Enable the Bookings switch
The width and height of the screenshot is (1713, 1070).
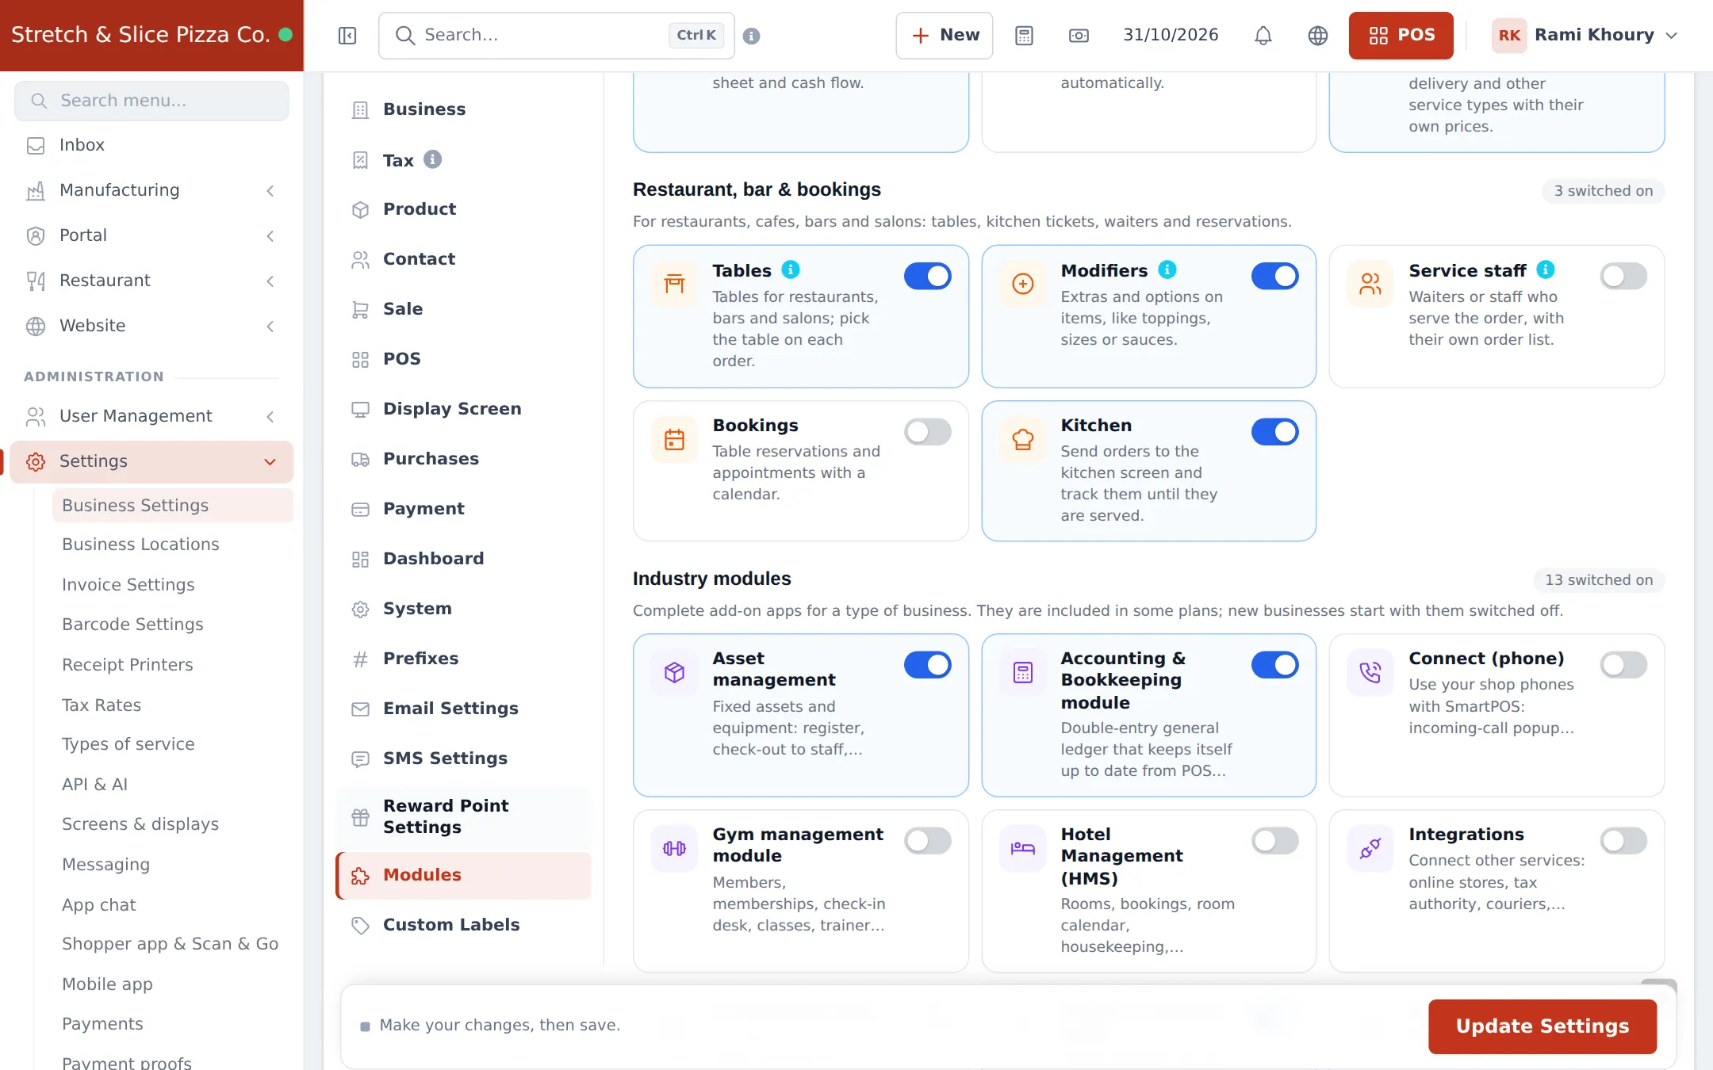[928, 432]
